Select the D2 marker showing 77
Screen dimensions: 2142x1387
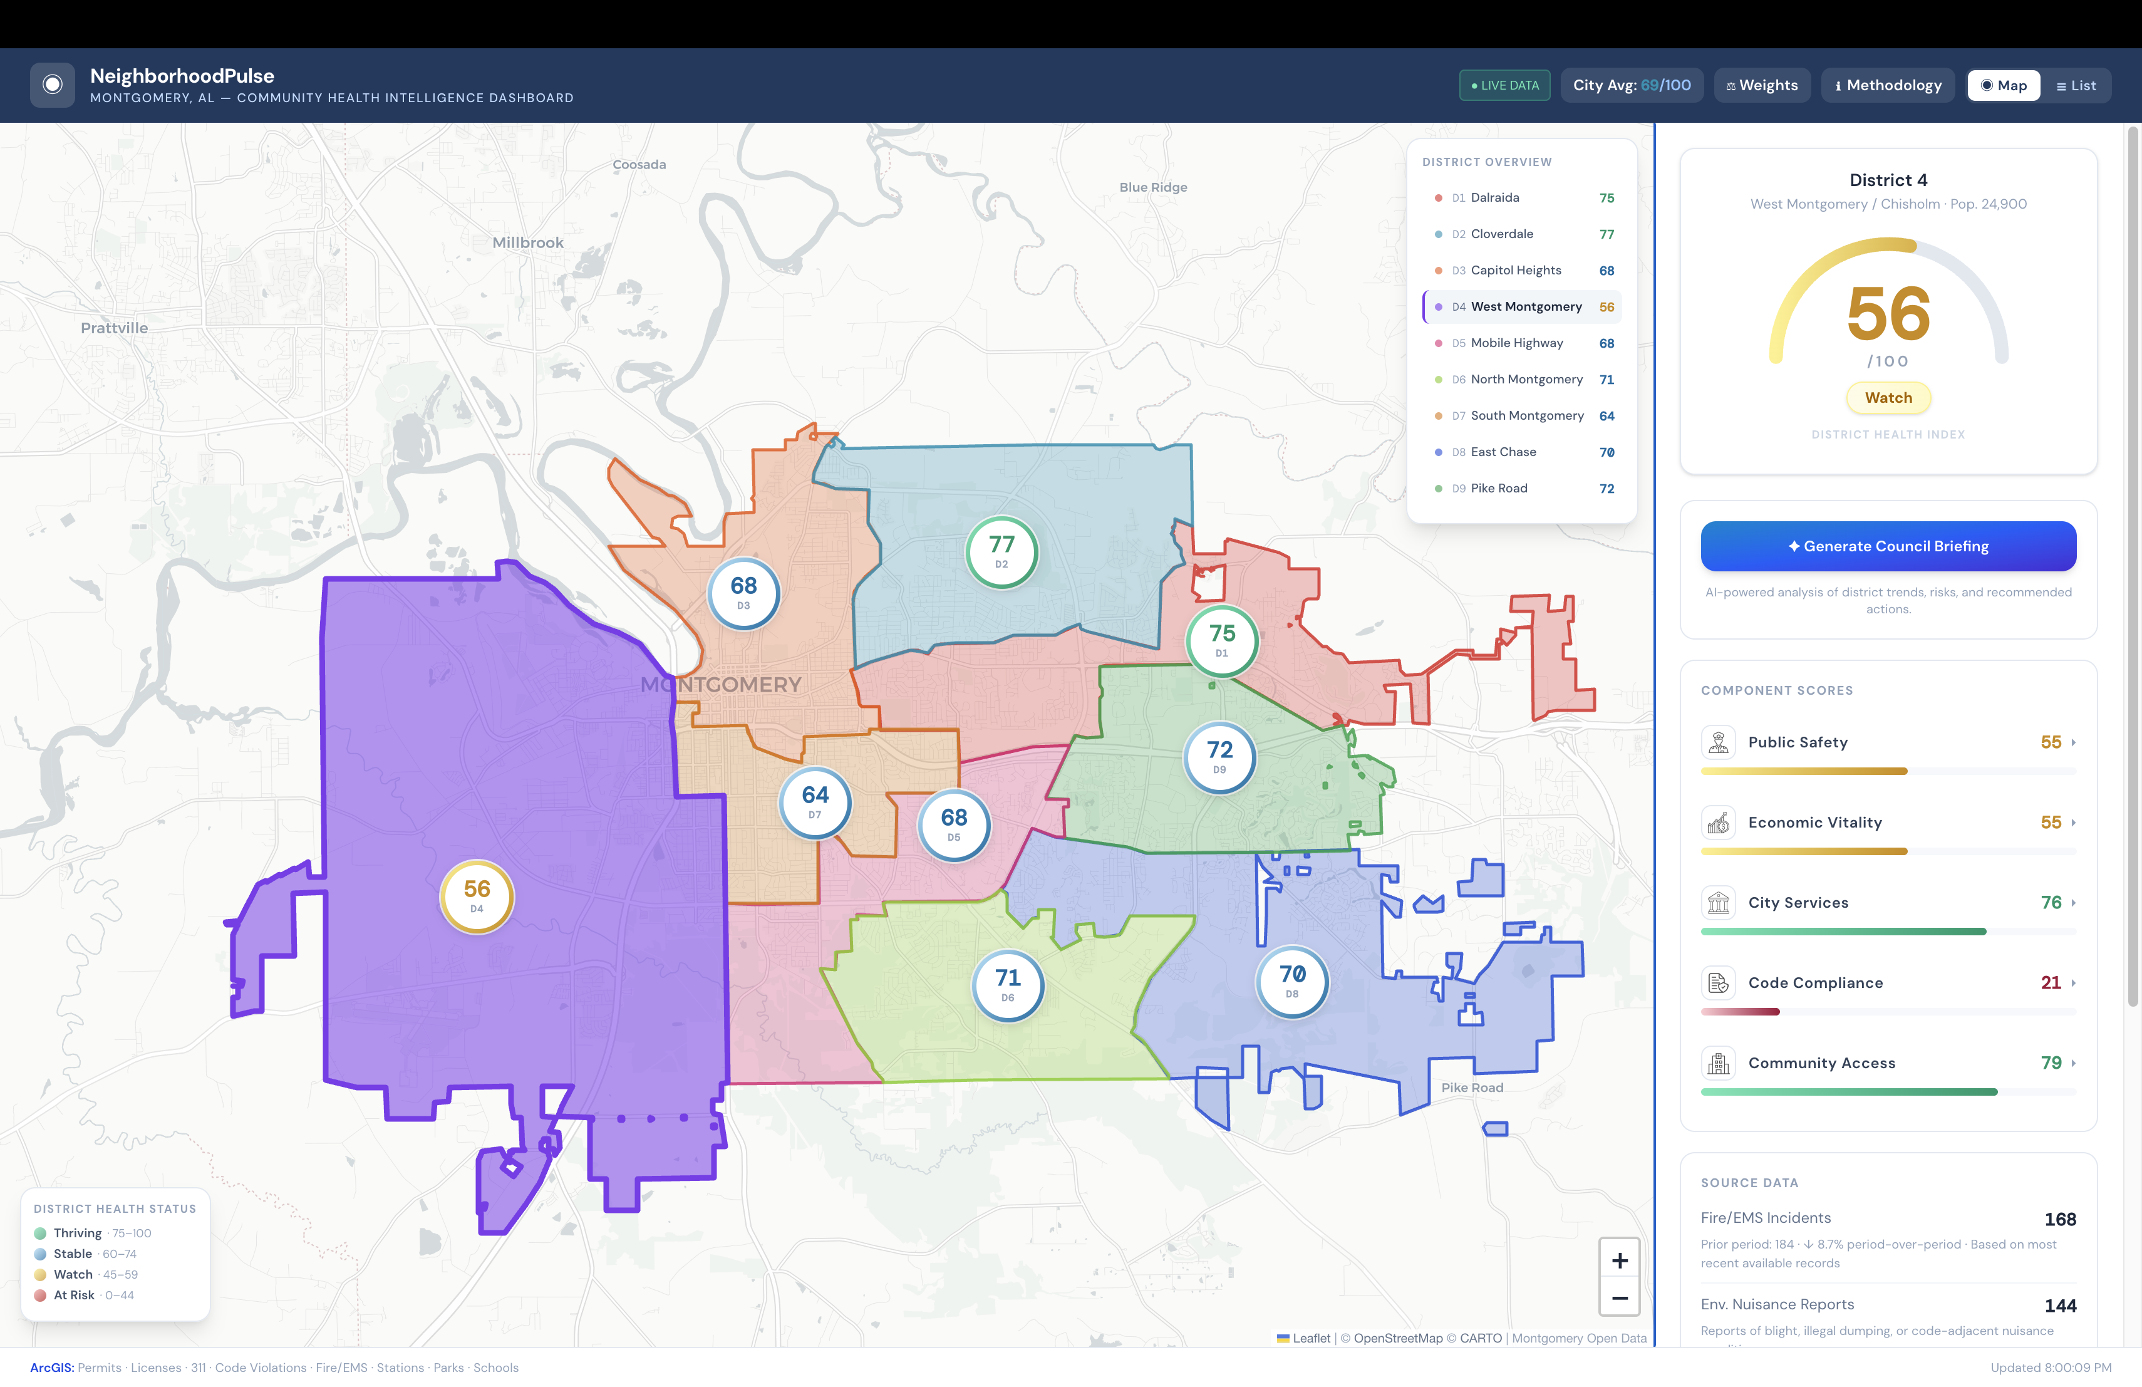click(x=1001, y=552)
